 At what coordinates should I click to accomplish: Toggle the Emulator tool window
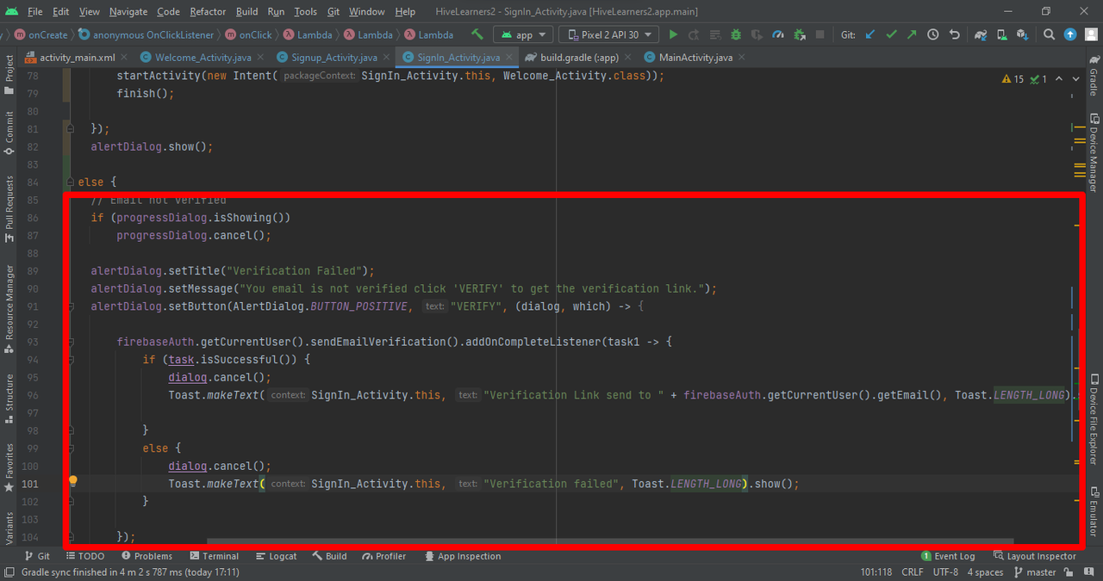1094,511
